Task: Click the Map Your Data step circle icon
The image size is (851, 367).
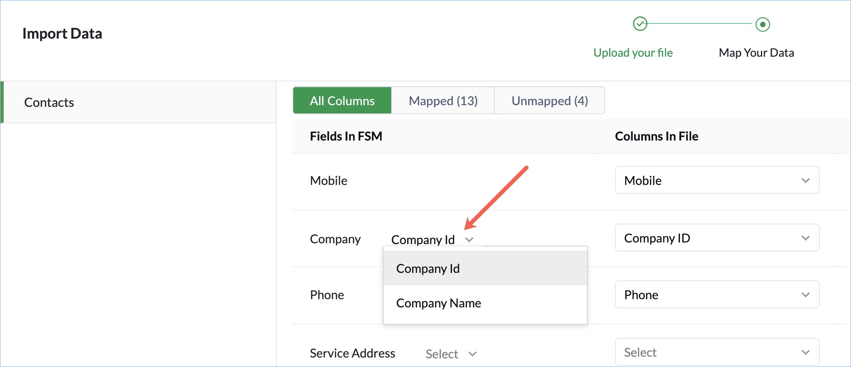Action: pos(762,24)
